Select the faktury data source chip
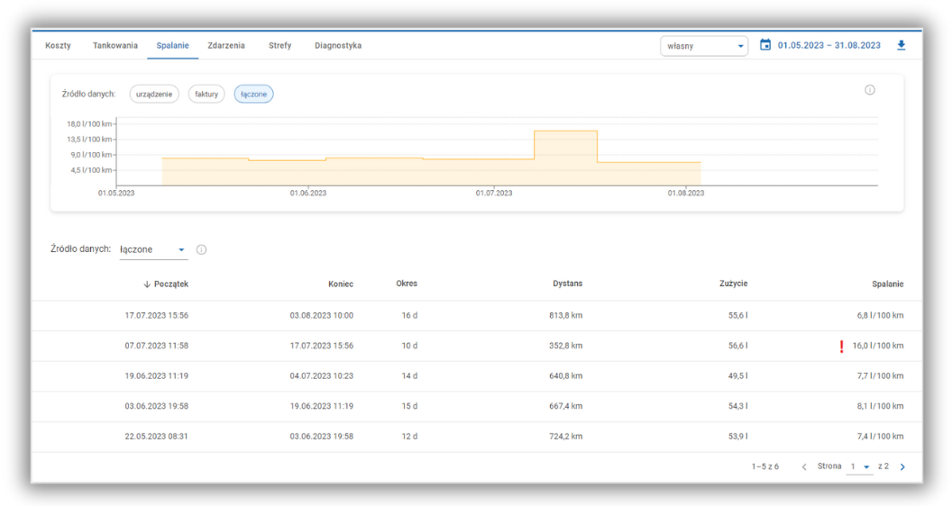952x506 pixels. 206,94
